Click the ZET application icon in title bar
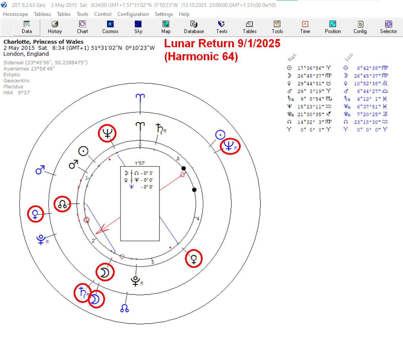This screenshot has height=343, width=403. [x=4, y=5]
